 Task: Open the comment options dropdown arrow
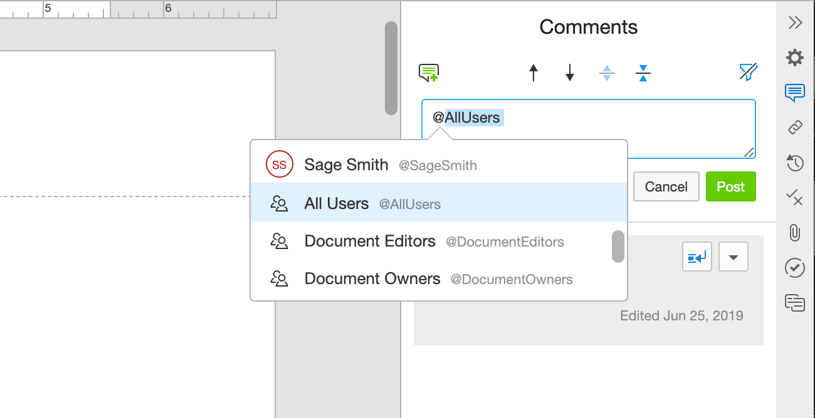[x=733, y=257]
